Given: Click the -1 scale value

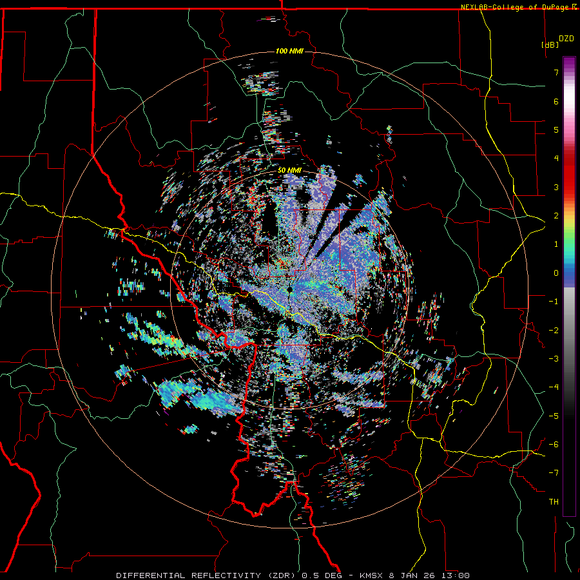Looking at the screenshot, I should coord(554,302).
